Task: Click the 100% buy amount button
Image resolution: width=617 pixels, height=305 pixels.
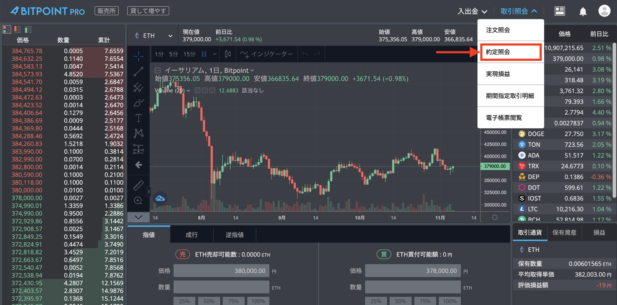Action: [449, 301]
